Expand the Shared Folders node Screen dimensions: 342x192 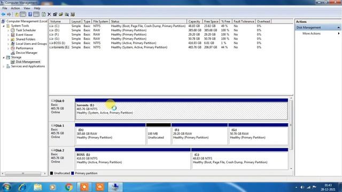(9, 39)
